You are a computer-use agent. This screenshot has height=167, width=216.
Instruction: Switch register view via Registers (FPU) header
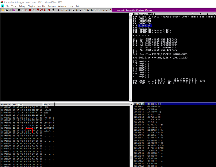coord(143,14)
